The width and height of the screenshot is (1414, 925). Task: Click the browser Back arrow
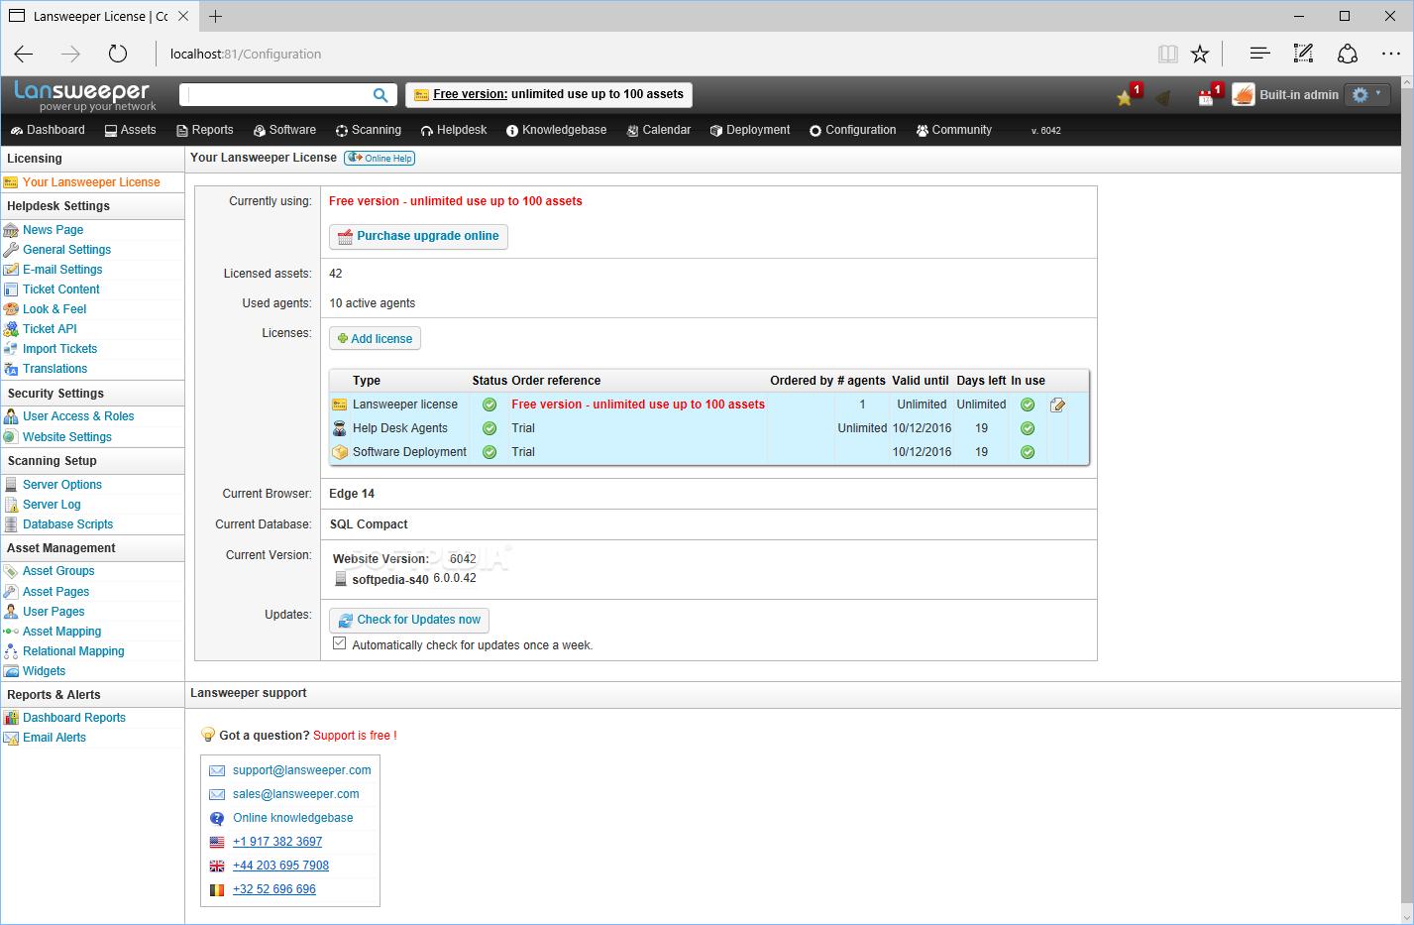[x=24, y=54]
